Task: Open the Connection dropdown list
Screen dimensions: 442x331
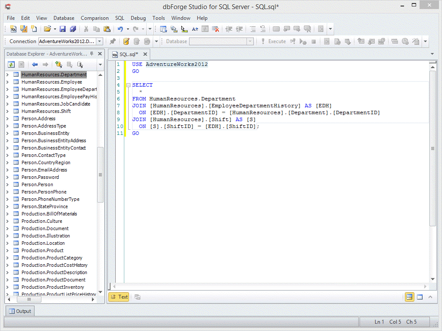Action: (x=100, y=41)
